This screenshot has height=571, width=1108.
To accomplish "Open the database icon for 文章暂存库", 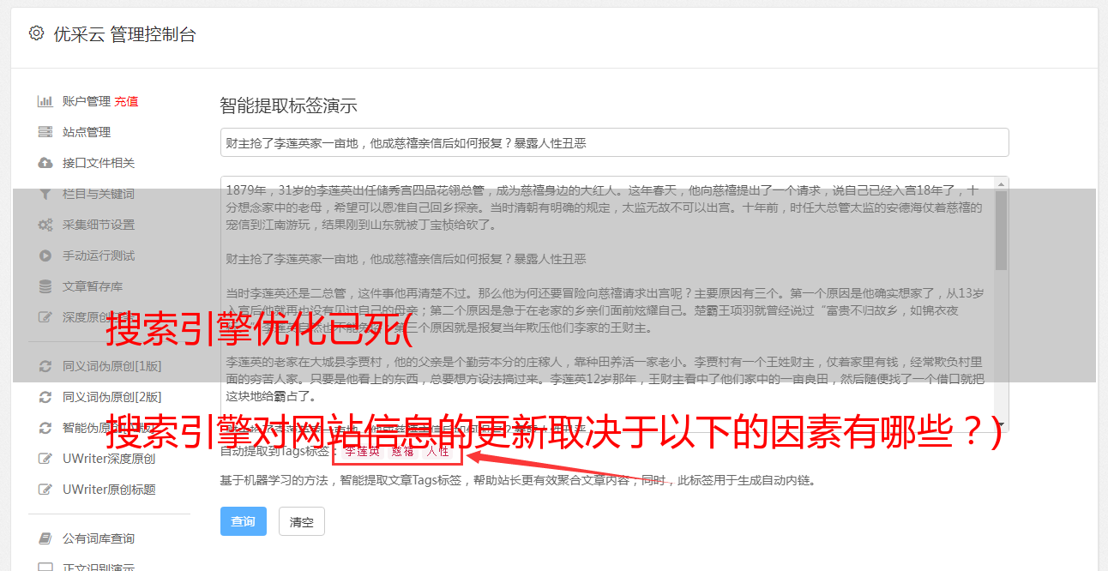I will click(45, 286).
